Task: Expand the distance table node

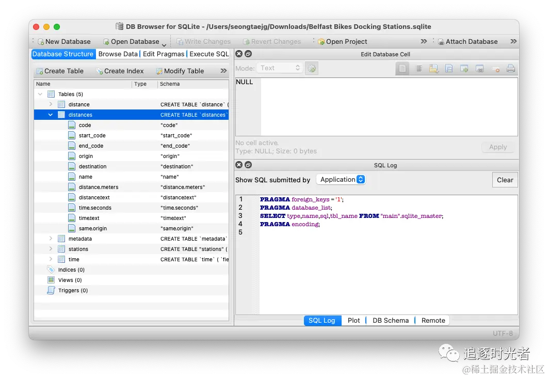Action: point(51,104)
